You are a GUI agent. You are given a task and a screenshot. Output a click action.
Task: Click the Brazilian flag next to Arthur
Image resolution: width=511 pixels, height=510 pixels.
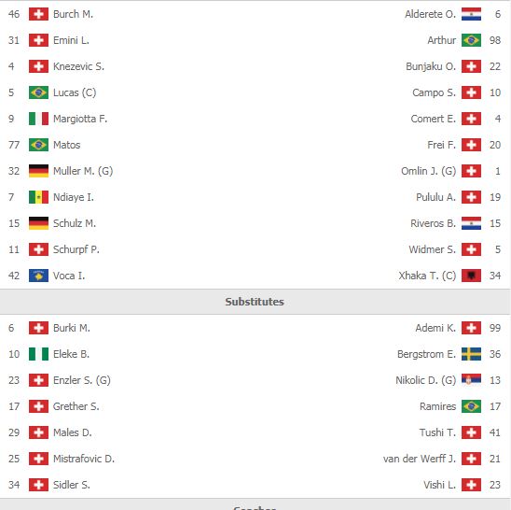471,40
